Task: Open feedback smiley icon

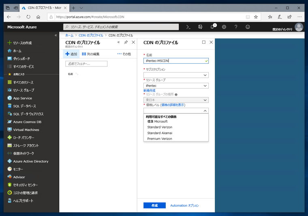Action: [248, 27]
